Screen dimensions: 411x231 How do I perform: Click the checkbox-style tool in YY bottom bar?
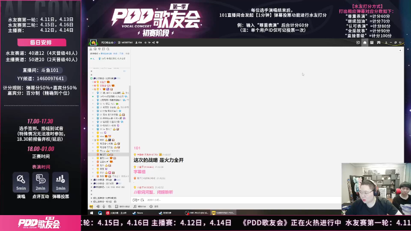122,207
